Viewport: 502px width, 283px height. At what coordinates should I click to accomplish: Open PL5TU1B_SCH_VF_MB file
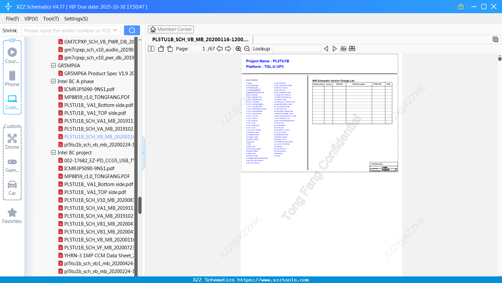pos(96,247)
